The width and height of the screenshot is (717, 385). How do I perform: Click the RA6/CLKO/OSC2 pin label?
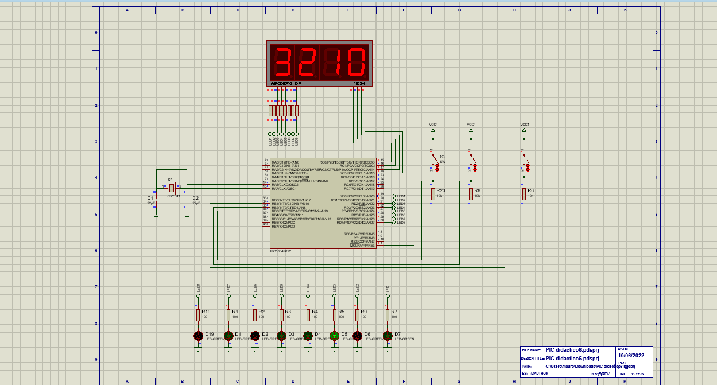(285, 185)
